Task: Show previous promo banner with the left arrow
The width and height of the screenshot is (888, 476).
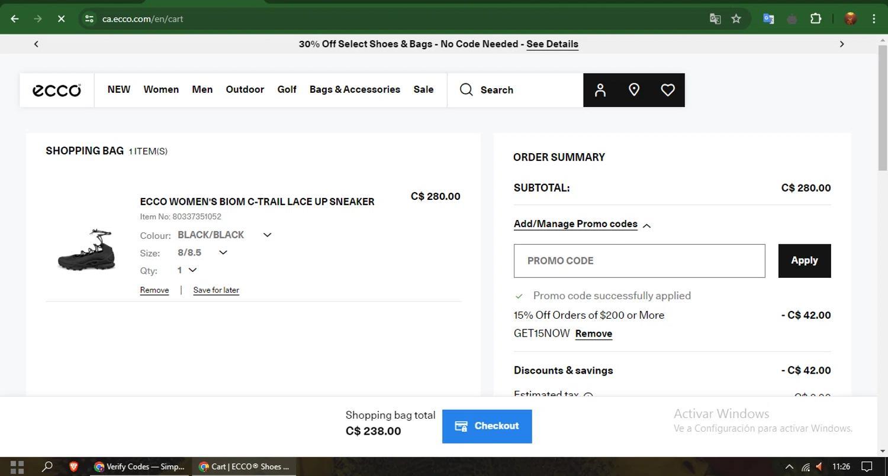Action: pos(36,44)
